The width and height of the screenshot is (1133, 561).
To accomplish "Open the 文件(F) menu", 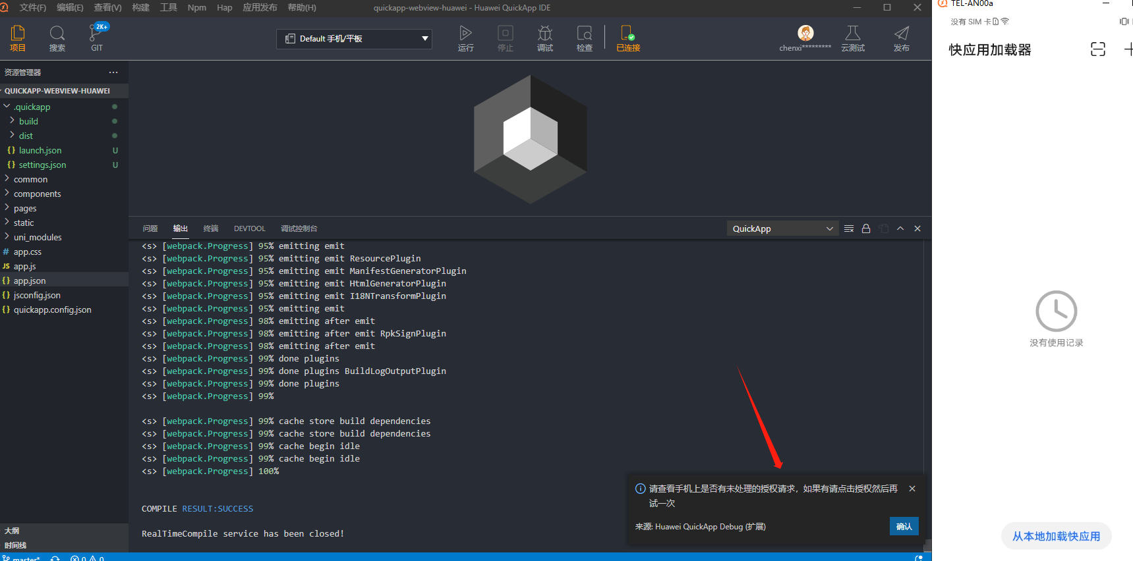I will pos(33,8).
